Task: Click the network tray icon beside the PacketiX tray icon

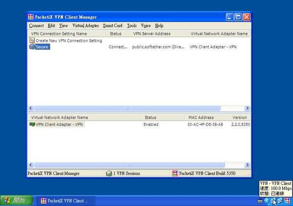Action: (280, 201)
